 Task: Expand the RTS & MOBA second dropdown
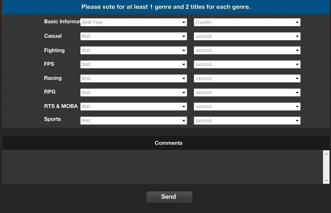(x=247, y=107)
